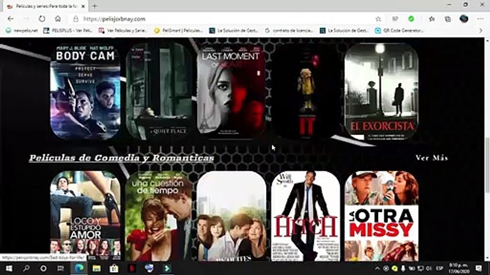Reload the current page
Image resolution: width=490 pixels, height=275 pixels.
pyautogui.click(x=42, y=19)
